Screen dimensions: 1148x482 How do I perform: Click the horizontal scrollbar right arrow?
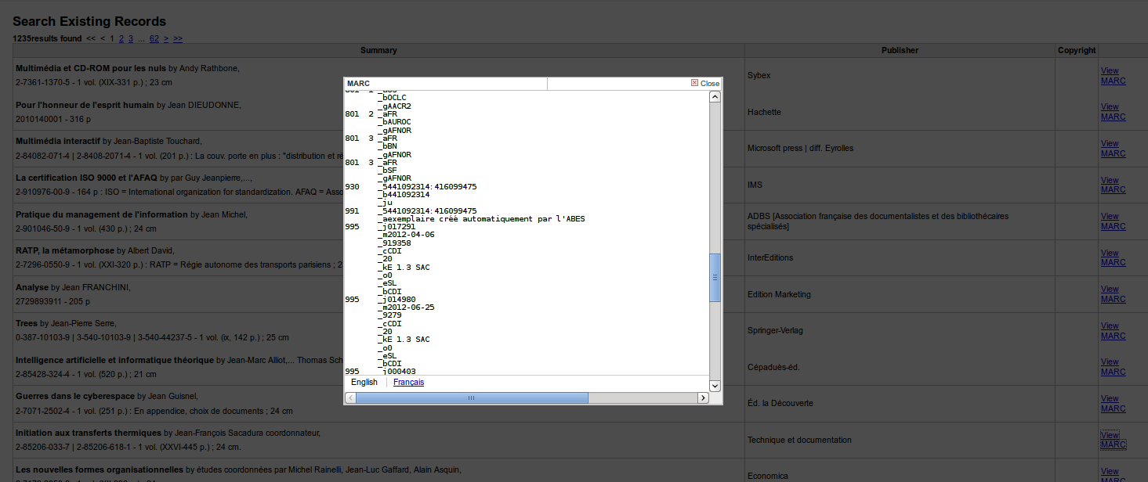703,398
